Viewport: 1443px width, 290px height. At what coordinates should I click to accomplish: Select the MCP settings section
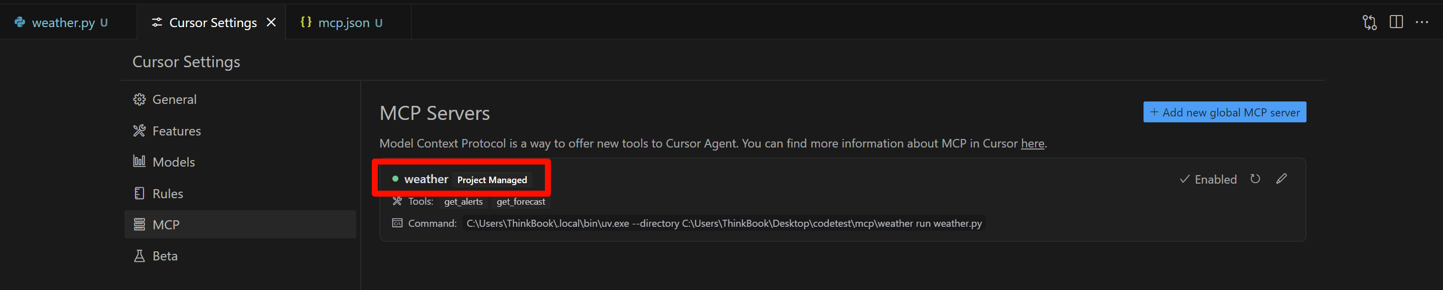coord(240,224)
